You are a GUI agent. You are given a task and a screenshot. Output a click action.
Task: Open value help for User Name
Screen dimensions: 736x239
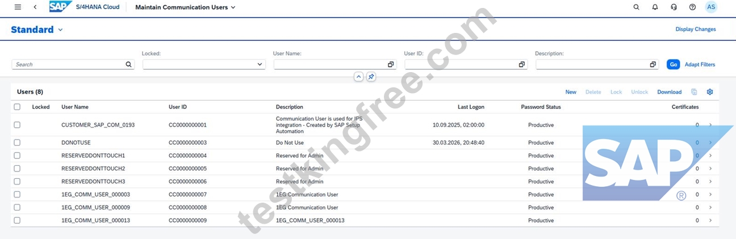click(x=391, y=65)
